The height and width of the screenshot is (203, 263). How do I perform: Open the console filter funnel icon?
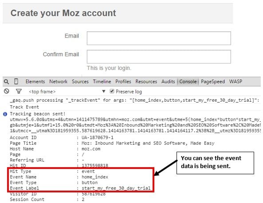click(19, 91)
